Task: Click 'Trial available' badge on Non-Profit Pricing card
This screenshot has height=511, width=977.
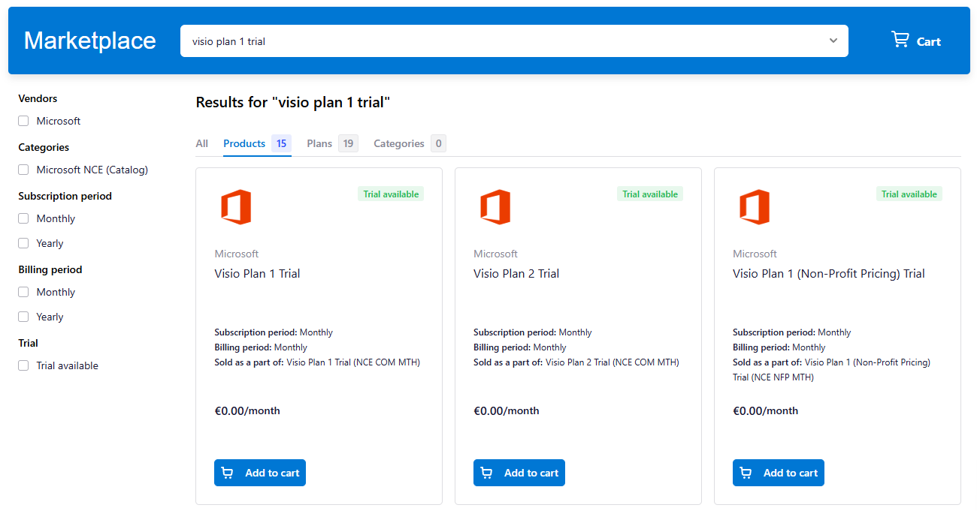Action: tap(909, 194)
